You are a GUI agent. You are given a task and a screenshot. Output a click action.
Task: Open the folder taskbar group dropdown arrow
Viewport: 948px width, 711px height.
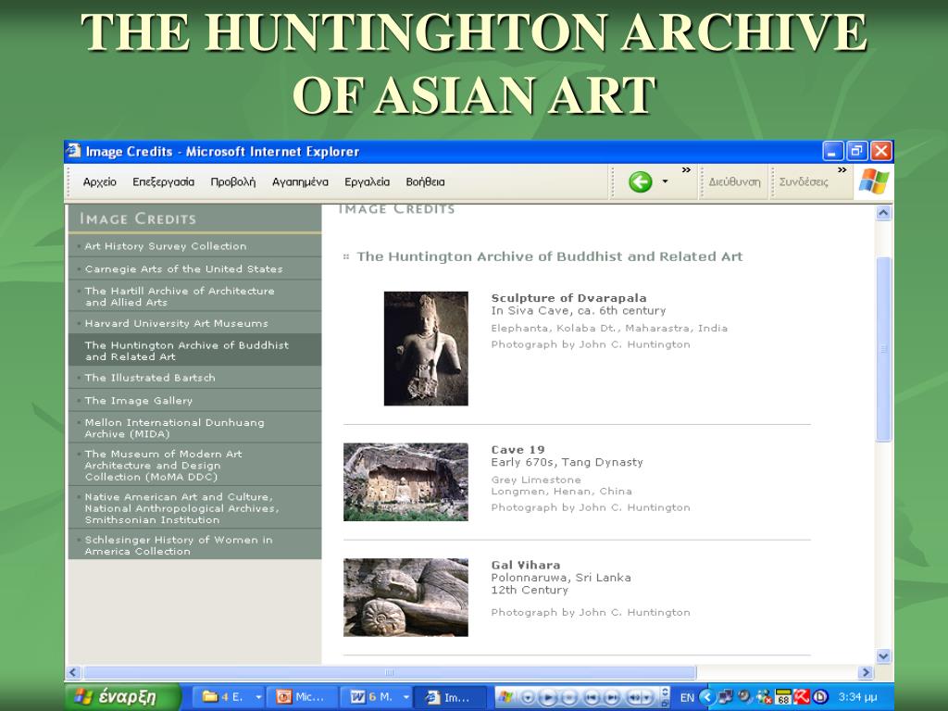259,697
